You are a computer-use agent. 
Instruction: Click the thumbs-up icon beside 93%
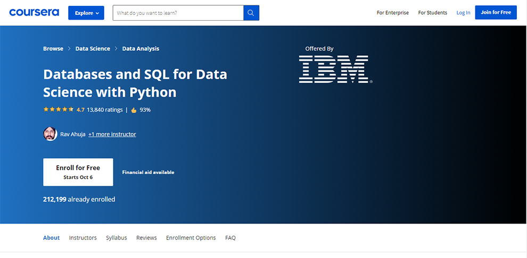click(x=134, y=110)
